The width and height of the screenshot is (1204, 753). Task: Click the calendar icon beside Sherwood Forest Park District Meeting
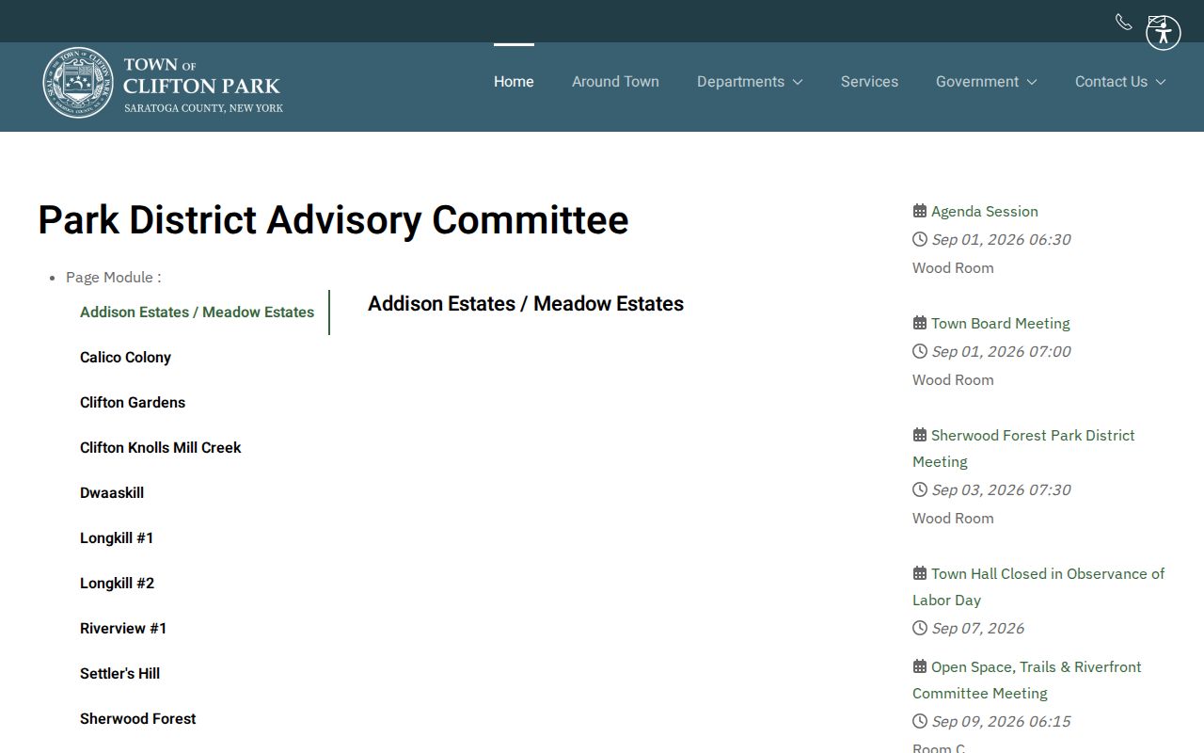pos(920,435)
